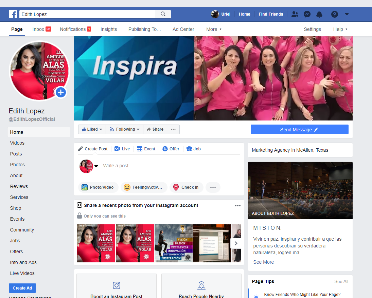The height and width of the screenshot is (298, 372).
Task: Click the search magnifier button
Action: [163, 14]
